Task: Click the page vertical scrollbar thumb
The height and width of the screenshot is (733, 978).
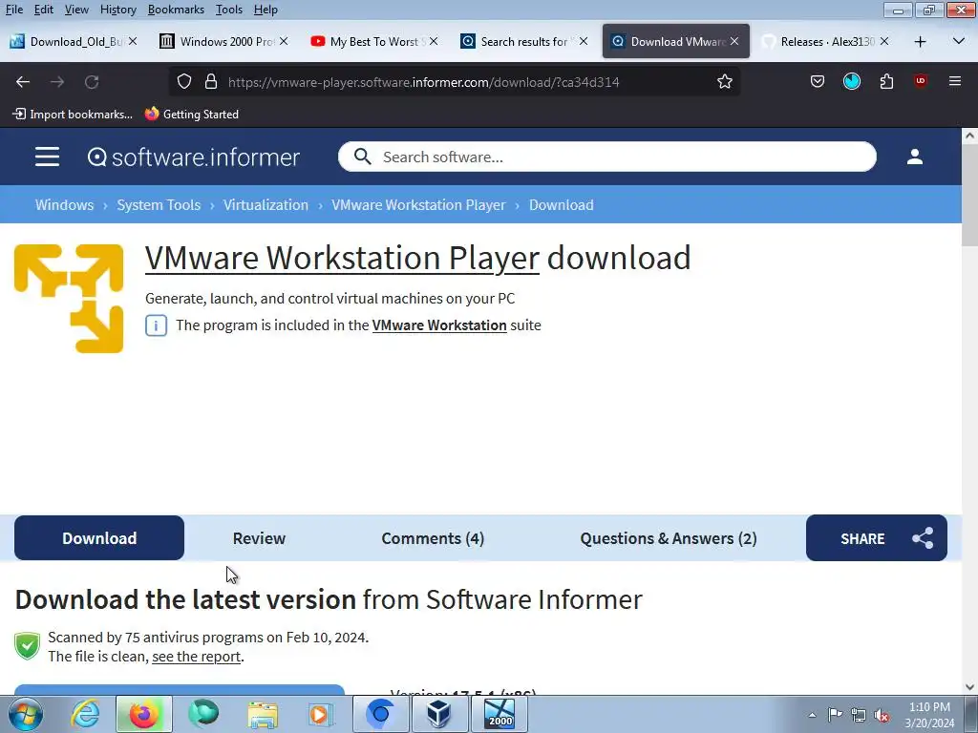Action: pos(969,195)
